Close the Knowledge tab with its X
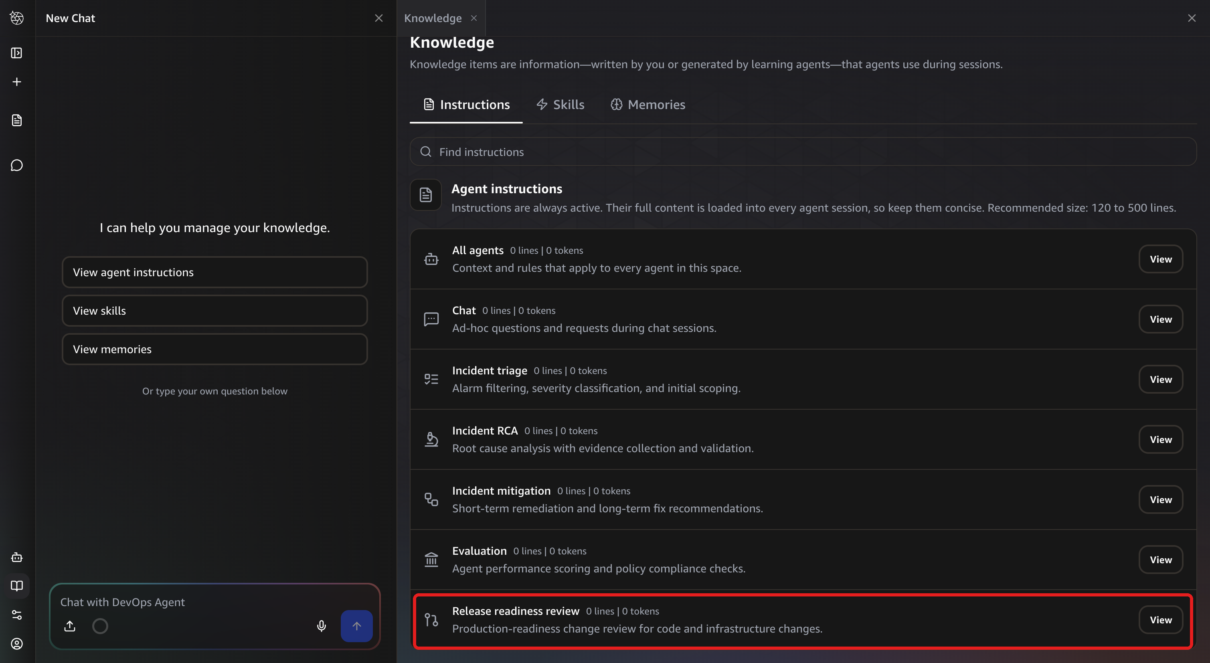 point(474,18)
